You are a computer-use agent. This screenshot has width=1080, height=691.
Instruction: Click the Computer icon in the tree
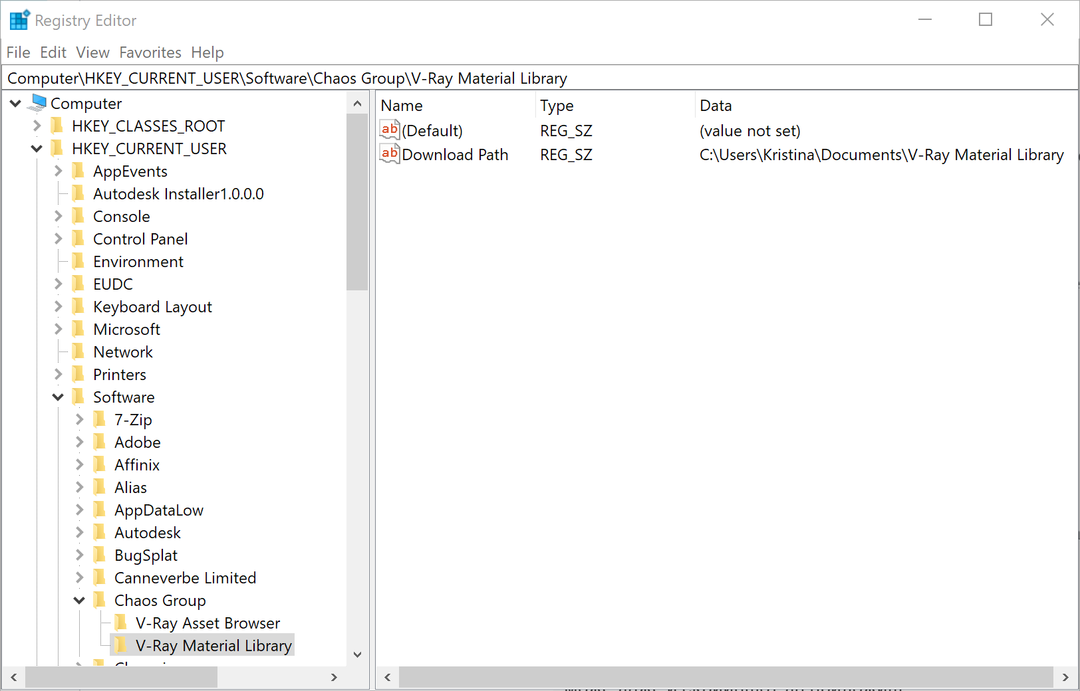39,103
